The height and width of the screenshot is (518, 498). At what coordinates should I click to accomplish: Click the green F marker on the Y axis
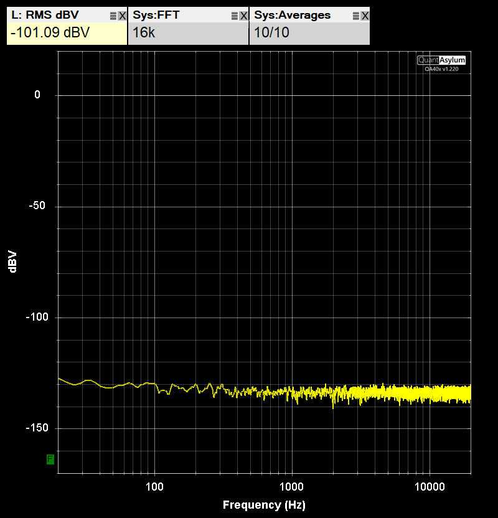[x=50, y=459]
